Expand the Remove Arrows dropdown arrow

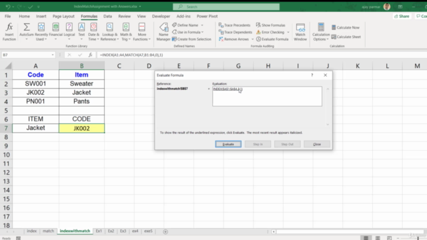tap(253, 39)
